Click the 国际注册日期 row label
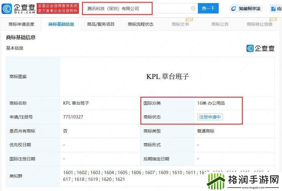This screenshot has width=282, height=191. pos(22,159)
